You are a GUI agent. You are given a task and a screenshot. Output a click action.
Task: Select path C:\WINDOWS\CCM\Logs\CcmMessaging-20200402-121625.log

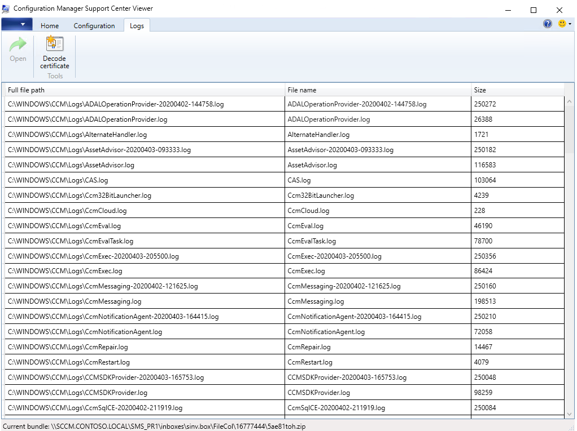click(103, 286)
